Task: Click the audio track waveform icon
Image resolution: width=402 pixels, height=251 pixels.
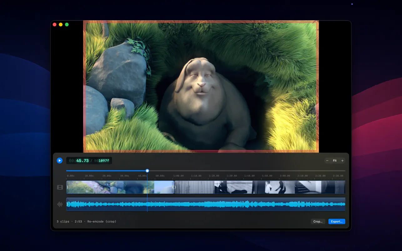Action: (x=60, y=204)
